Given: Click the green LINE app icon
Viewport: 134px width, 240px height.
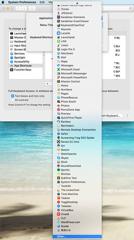Looking at the screenshot, I should click(x=58, y=41).
